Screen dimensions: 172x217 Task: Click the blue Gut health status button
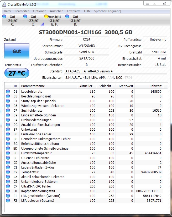[17, 51]
